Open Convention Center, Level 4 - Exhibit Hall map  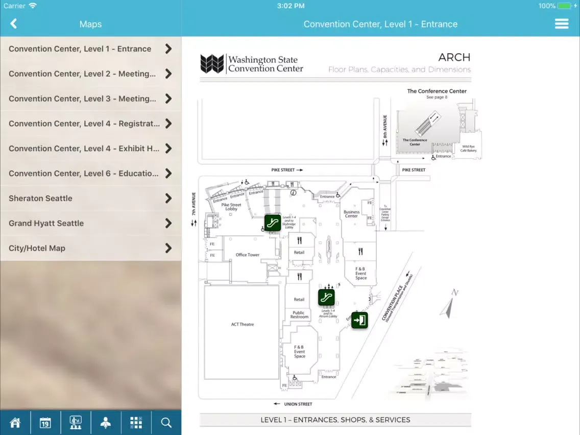coord(91,149)
